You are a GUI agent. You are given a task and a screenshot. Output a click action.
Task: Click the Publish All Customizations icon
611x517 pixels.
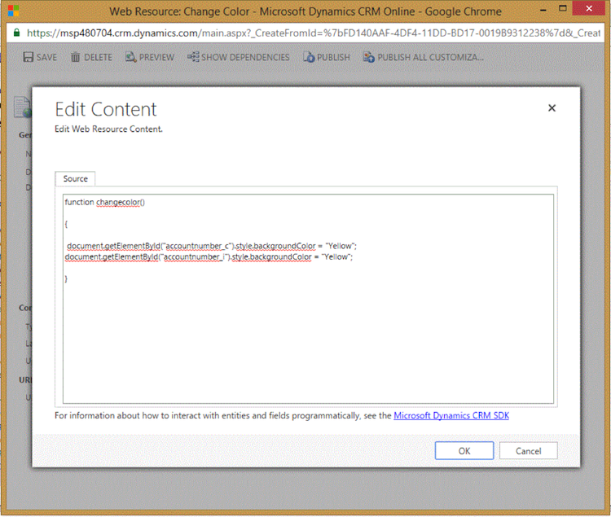(x=368, y=57)
